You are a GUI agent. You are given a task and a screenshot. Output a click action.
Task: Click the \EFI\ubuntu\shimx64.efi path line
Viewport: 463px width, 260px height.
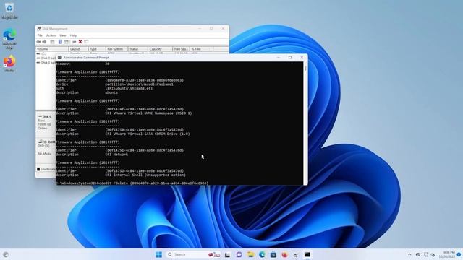[104, 88]
